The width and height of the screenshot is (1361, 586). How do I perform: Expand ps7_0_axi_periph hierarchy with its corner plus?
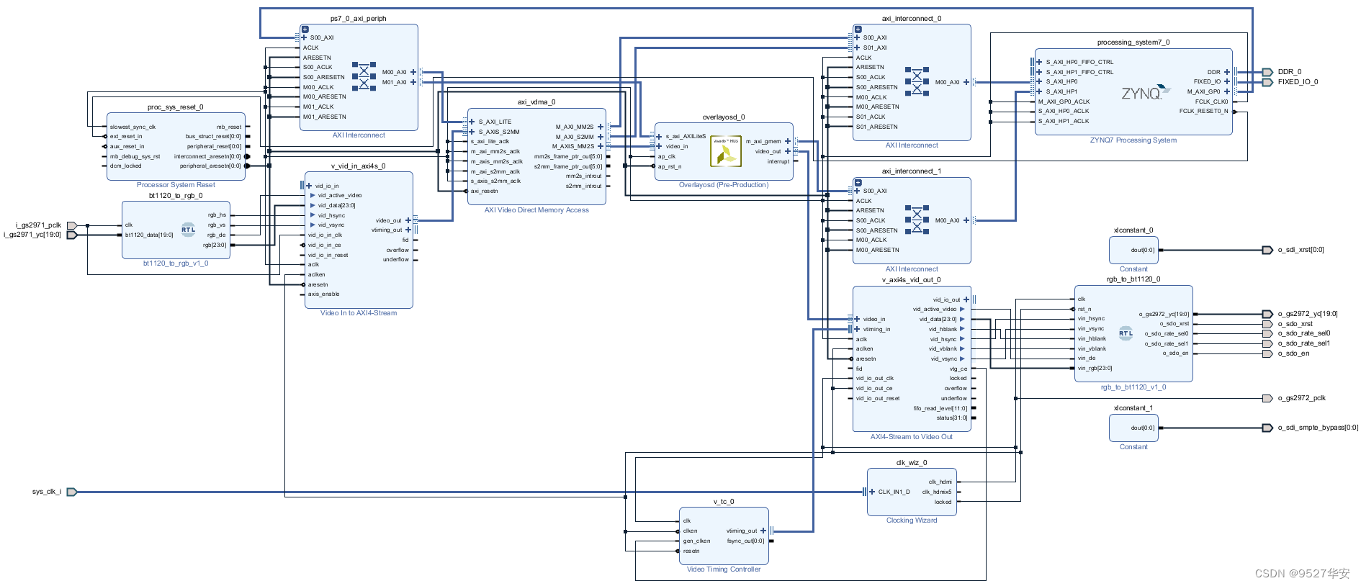(x=305, y=30)
